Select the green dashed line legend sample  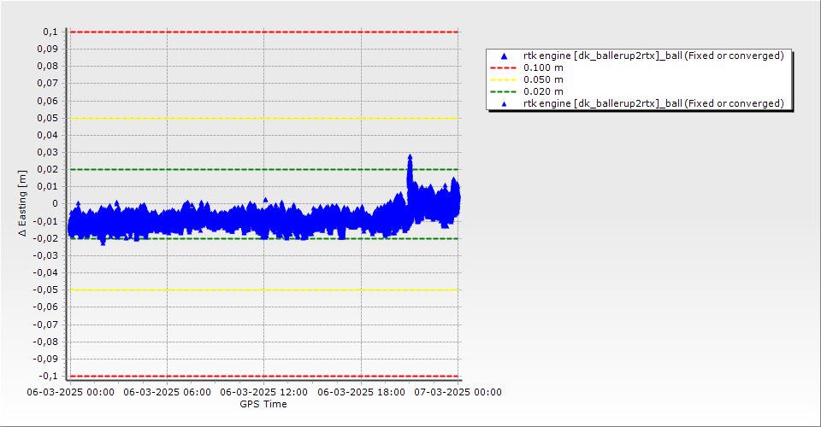(x=503, y=92)
